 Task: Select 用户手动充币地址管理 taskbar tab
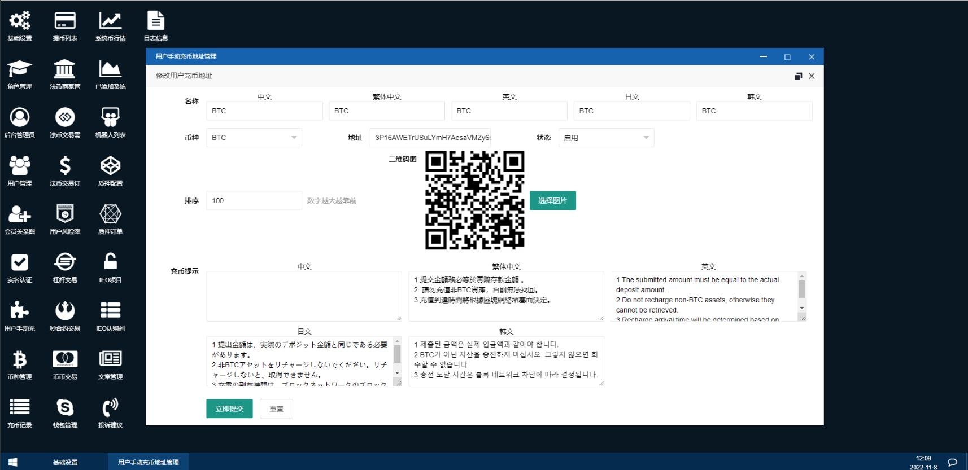point(148,462)
